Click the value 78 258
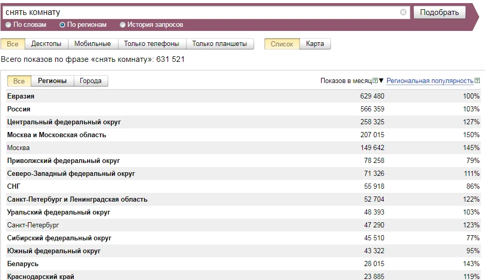Screen dimensions: 485x280 pos(374,160)
